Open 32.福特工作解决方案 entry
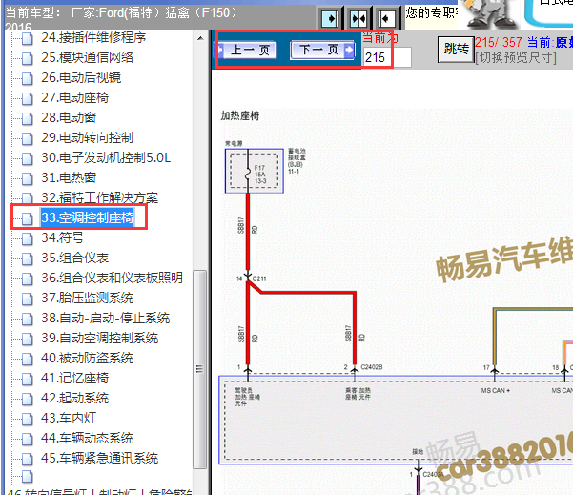The height and width of the screenshot is (495, 573). (100, 197)
